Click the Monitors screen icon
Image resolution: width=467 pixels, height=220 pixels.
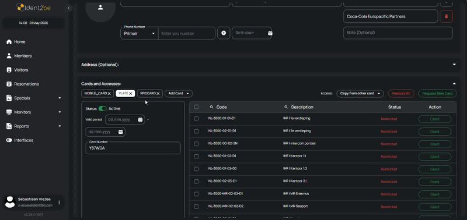point(9,112)
